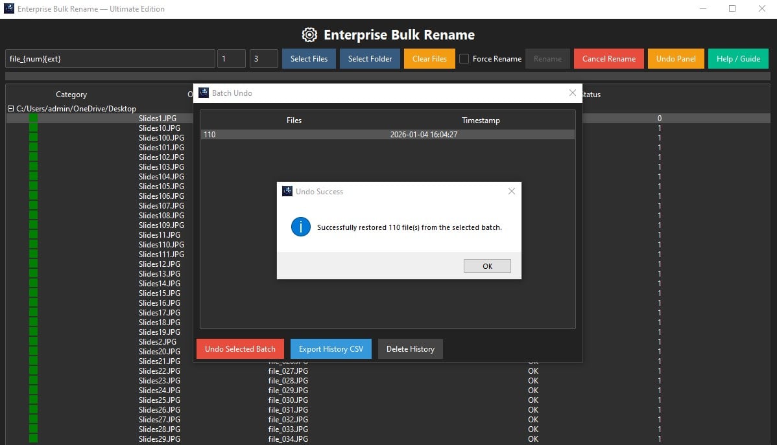The width and height of the screenshot is (777, 445).
Task: Select the Slides105.JPG row
Action: pyautogui.click(x=387, y=186)
